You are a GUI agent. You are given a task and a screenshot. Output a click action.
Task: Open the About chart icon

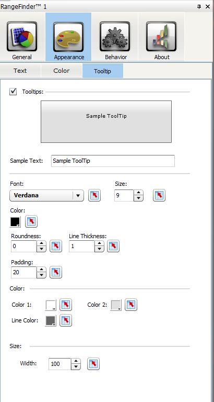click(161, 37)
